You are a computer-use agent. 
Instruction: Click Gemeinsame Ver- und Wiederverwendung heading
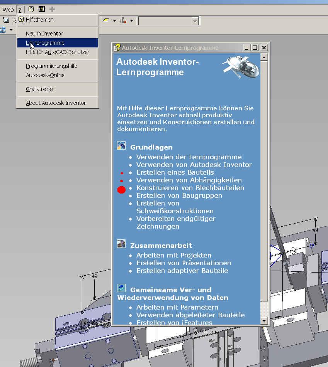tap(173, 294)
